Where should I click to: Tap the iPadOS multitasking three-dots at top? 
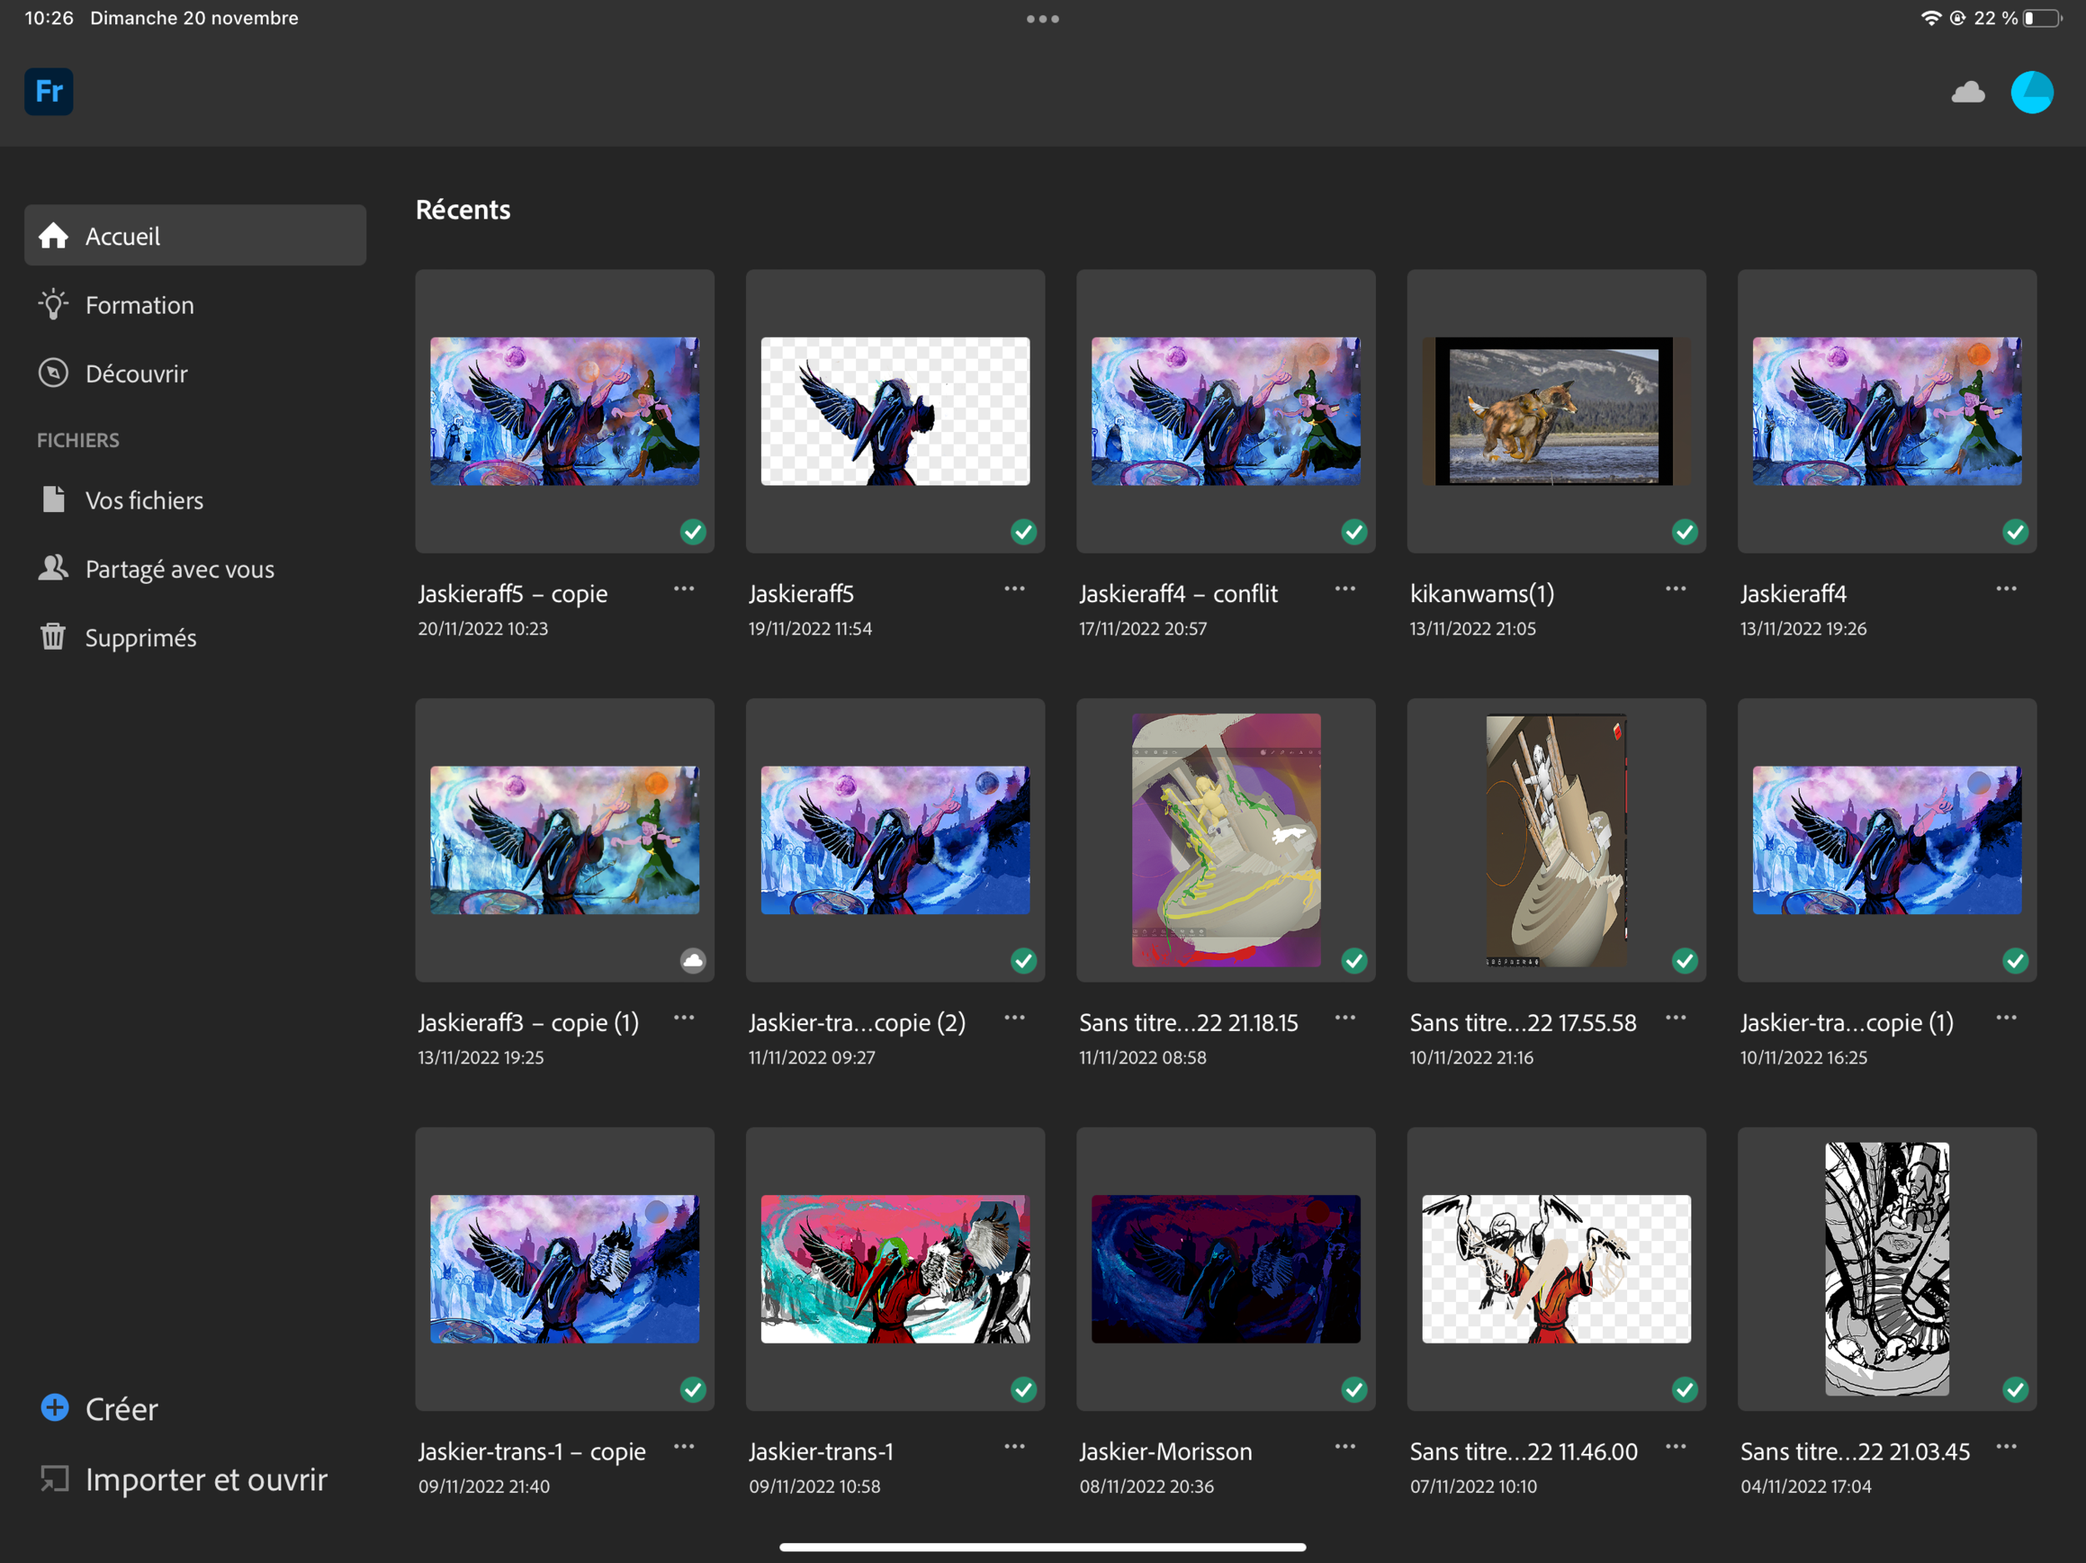(x=1042, y=19)
